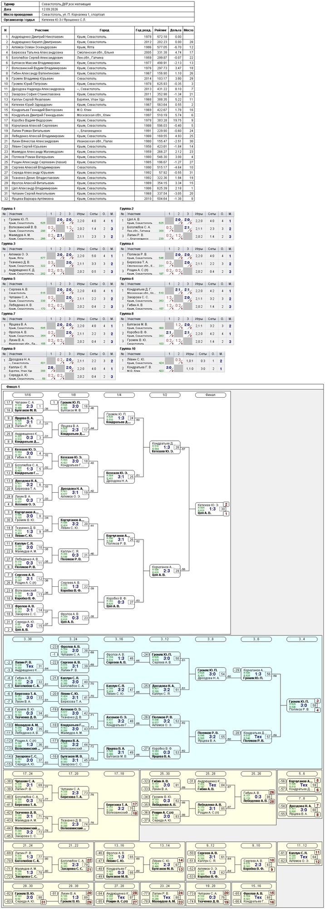Select the '1/8' round header
The height and width of the screenshot is (909, 325).
pos(73,395)
